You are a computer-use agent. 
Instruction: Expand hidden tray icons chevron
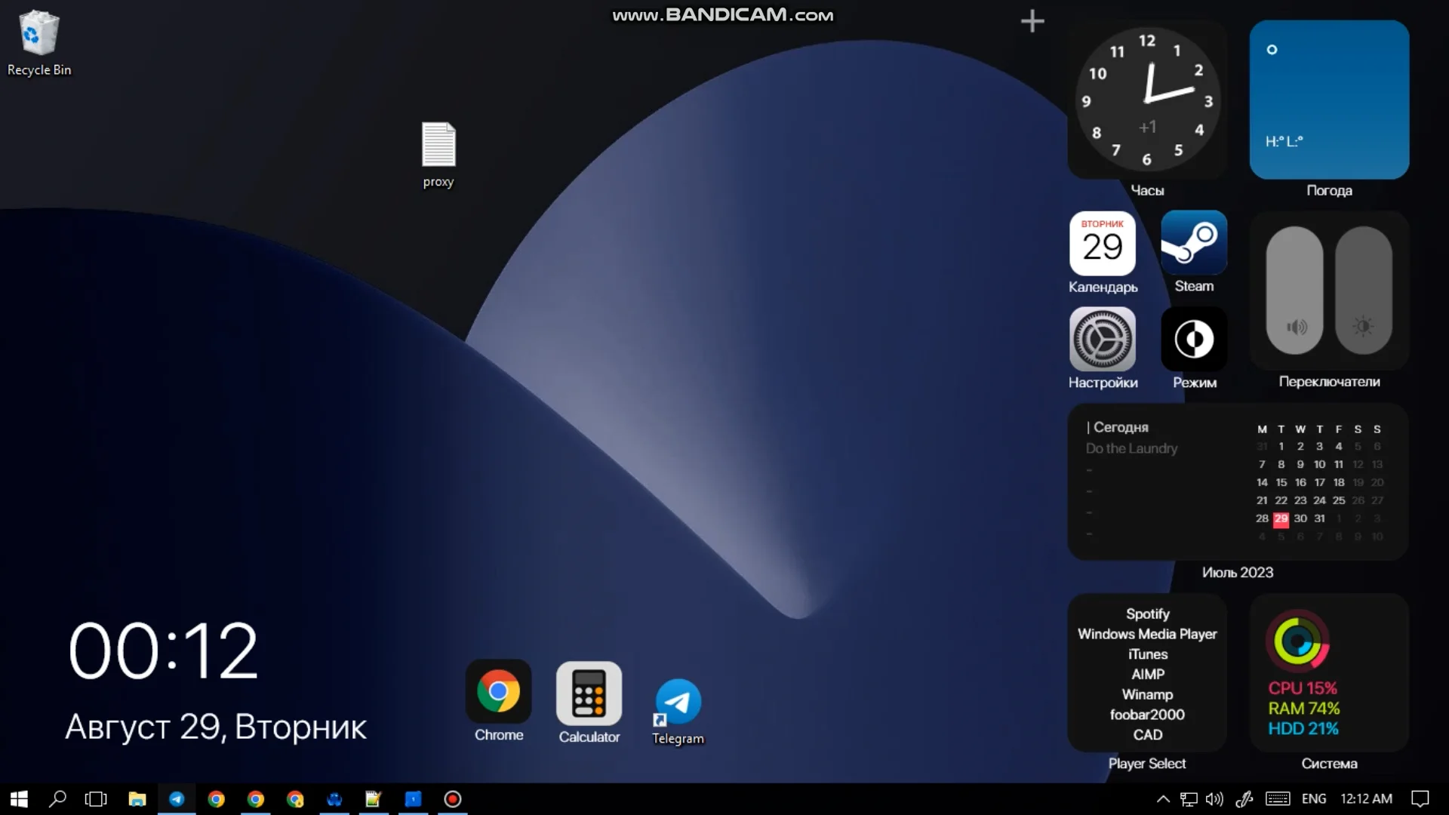coord(1163,799)
